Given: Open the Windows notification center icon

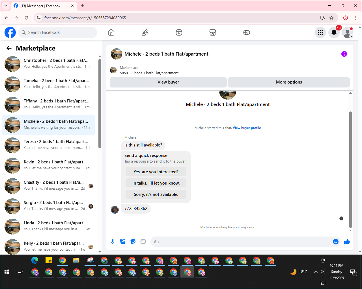Looking at the screenshot, I should click(x=353, y=272).
